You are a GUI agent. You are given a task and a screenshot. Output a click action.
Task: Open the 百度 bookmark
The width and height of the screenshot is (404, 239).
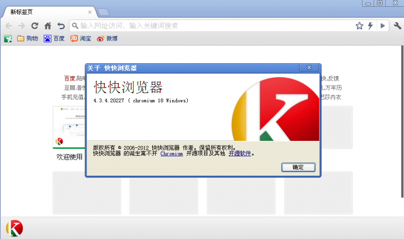(x=54, y=38)
